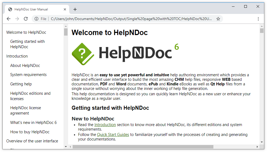Viewport: 267px width, 152px height.
Task: Click the Welcome to HelpNDoc main heading
Action: tap(109, 32)
